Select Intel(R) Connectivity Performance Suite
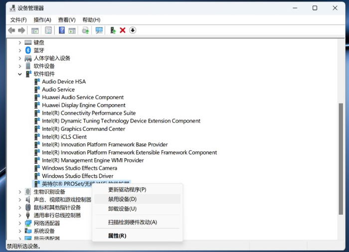Screen dimensions: 349x252 pyautogui.click(x=89, y=113)
